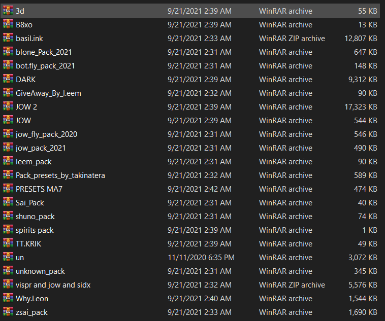Select the DARK file name

click(25, 80)
